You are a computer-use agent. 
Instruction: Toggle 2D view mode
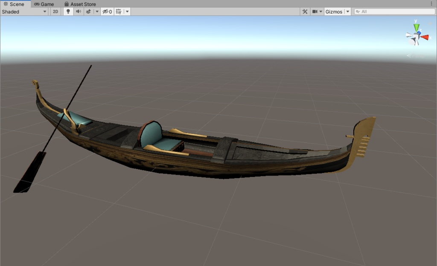point(55,12)
